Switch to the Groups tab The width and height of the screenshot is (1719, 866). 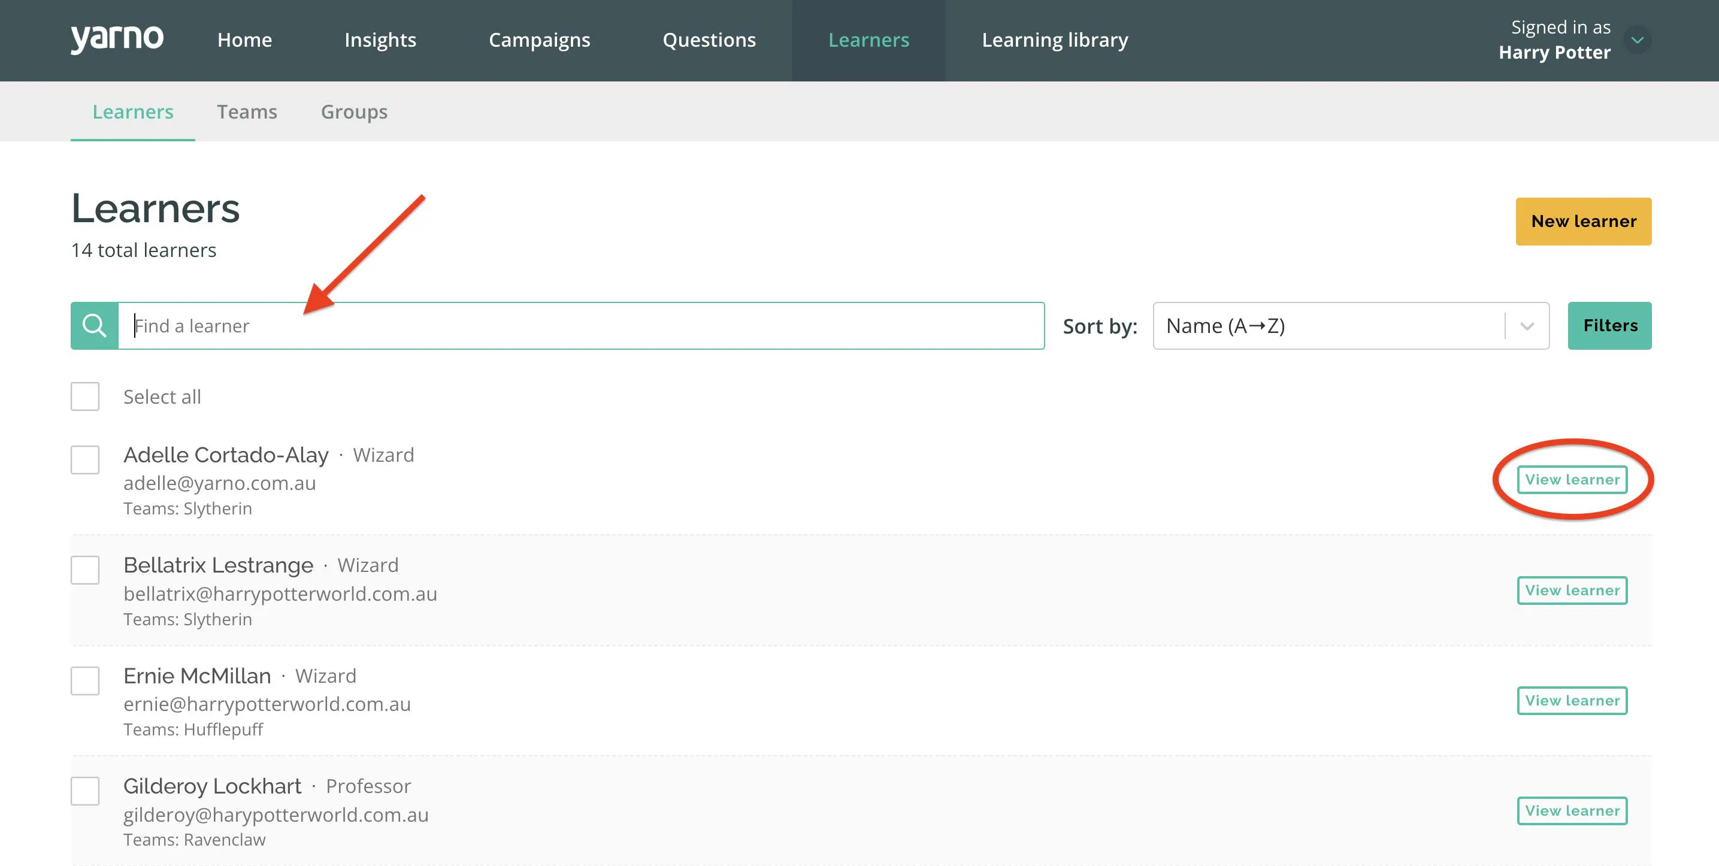point(355,111)
